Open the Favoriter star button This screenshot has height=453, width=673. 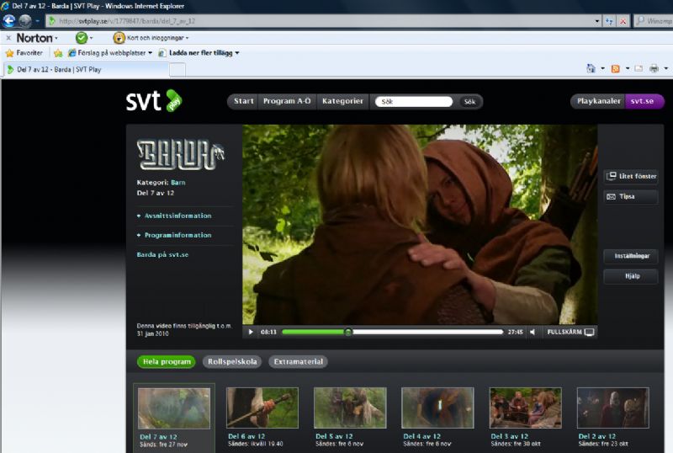24,53
